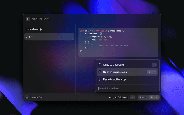
Task: Click clipboard icon in Copy to Clipboard action
Action: click(x=100, y=65)
